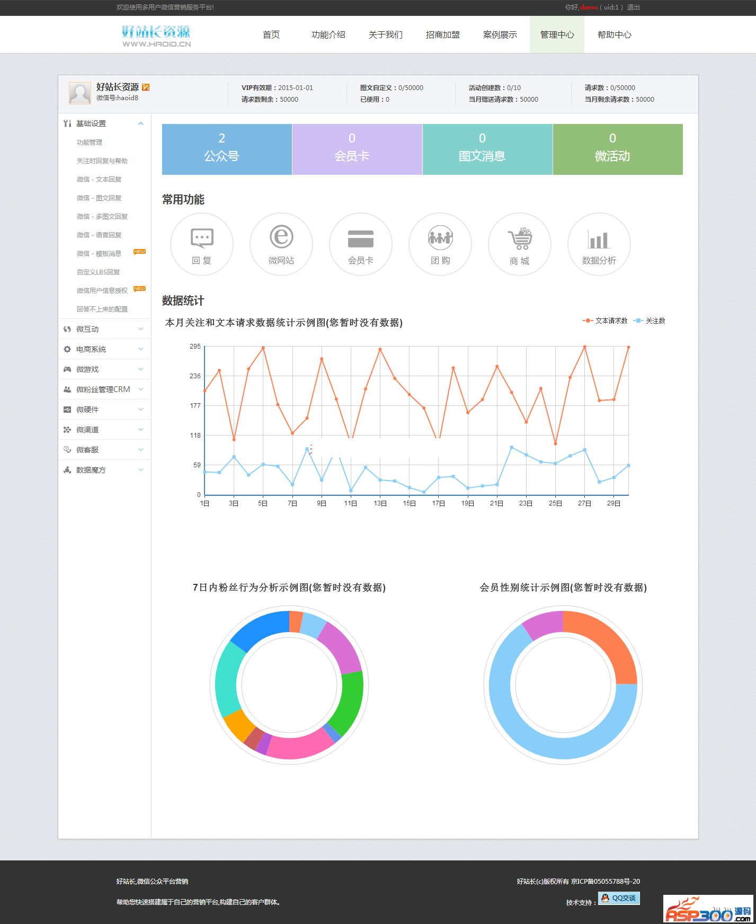Open the 会员卡 card shortcut icon
The image size is (756, 924).
361,244
